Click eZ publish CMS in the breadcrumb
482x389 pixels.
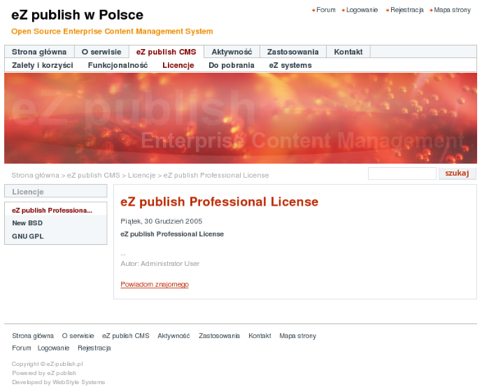tap(93, 175)
